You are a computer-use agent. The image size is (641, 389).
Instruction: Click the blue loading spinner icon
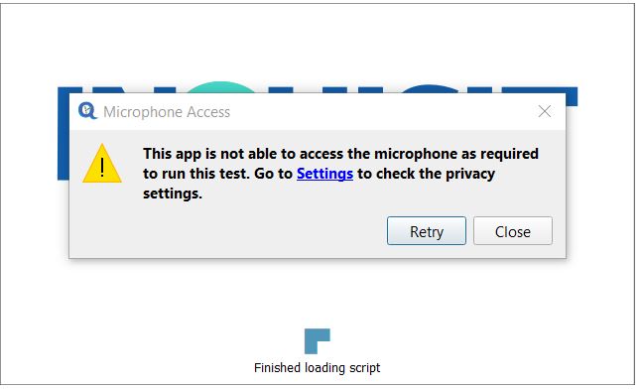(x=317, y=341)
